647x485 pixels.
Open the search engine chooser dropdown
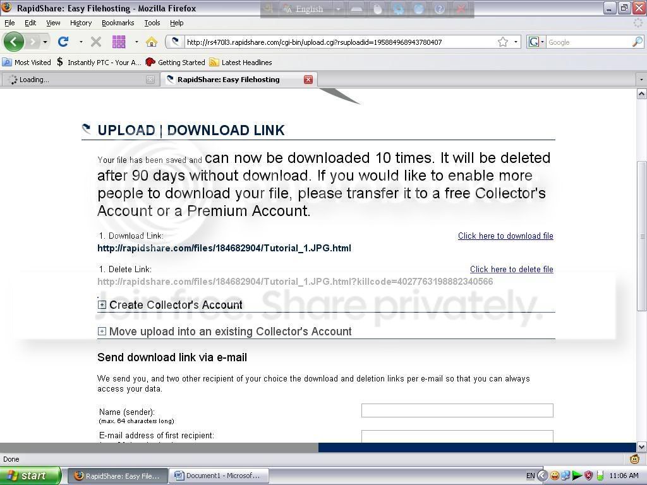click(542, 42)
